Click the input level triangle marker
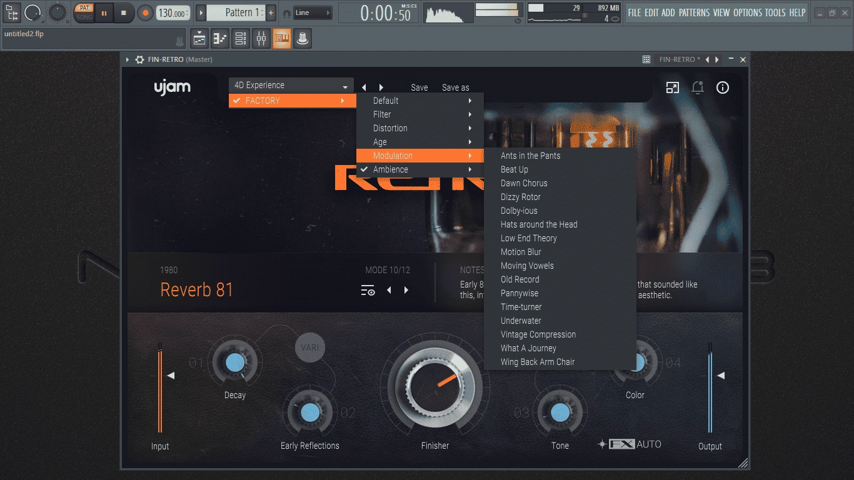Image resolution: width=854 pixels, height=480 pixels. [x=170, y=376]
